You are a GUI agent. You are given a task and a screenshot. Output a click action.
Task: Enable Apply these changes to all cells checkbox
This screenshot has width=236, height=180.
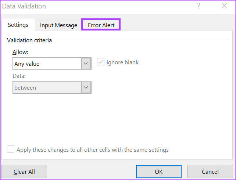coord(11,149)
